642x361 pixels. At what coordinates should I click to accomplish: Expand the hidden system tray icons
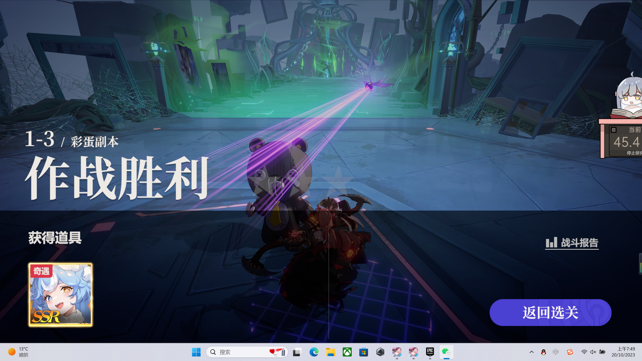pos(531,352)
